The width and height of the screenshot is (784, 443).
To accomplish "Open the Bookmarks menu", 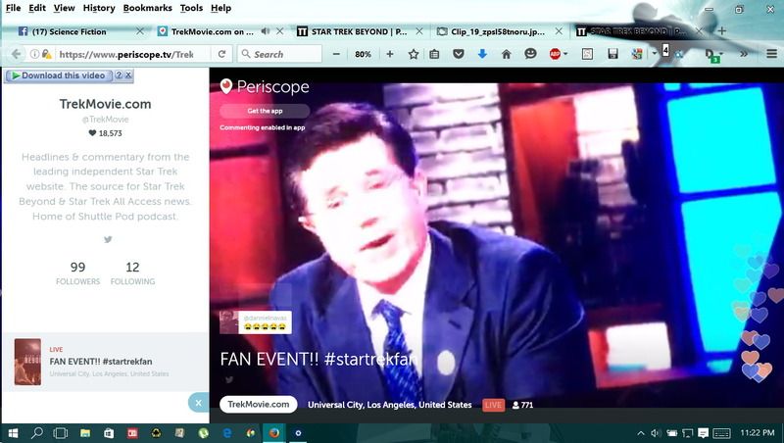I will 148,8.
